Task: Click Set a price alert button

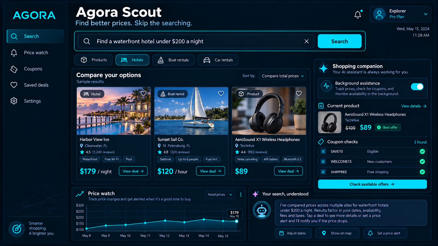Action: pos(385,233)
